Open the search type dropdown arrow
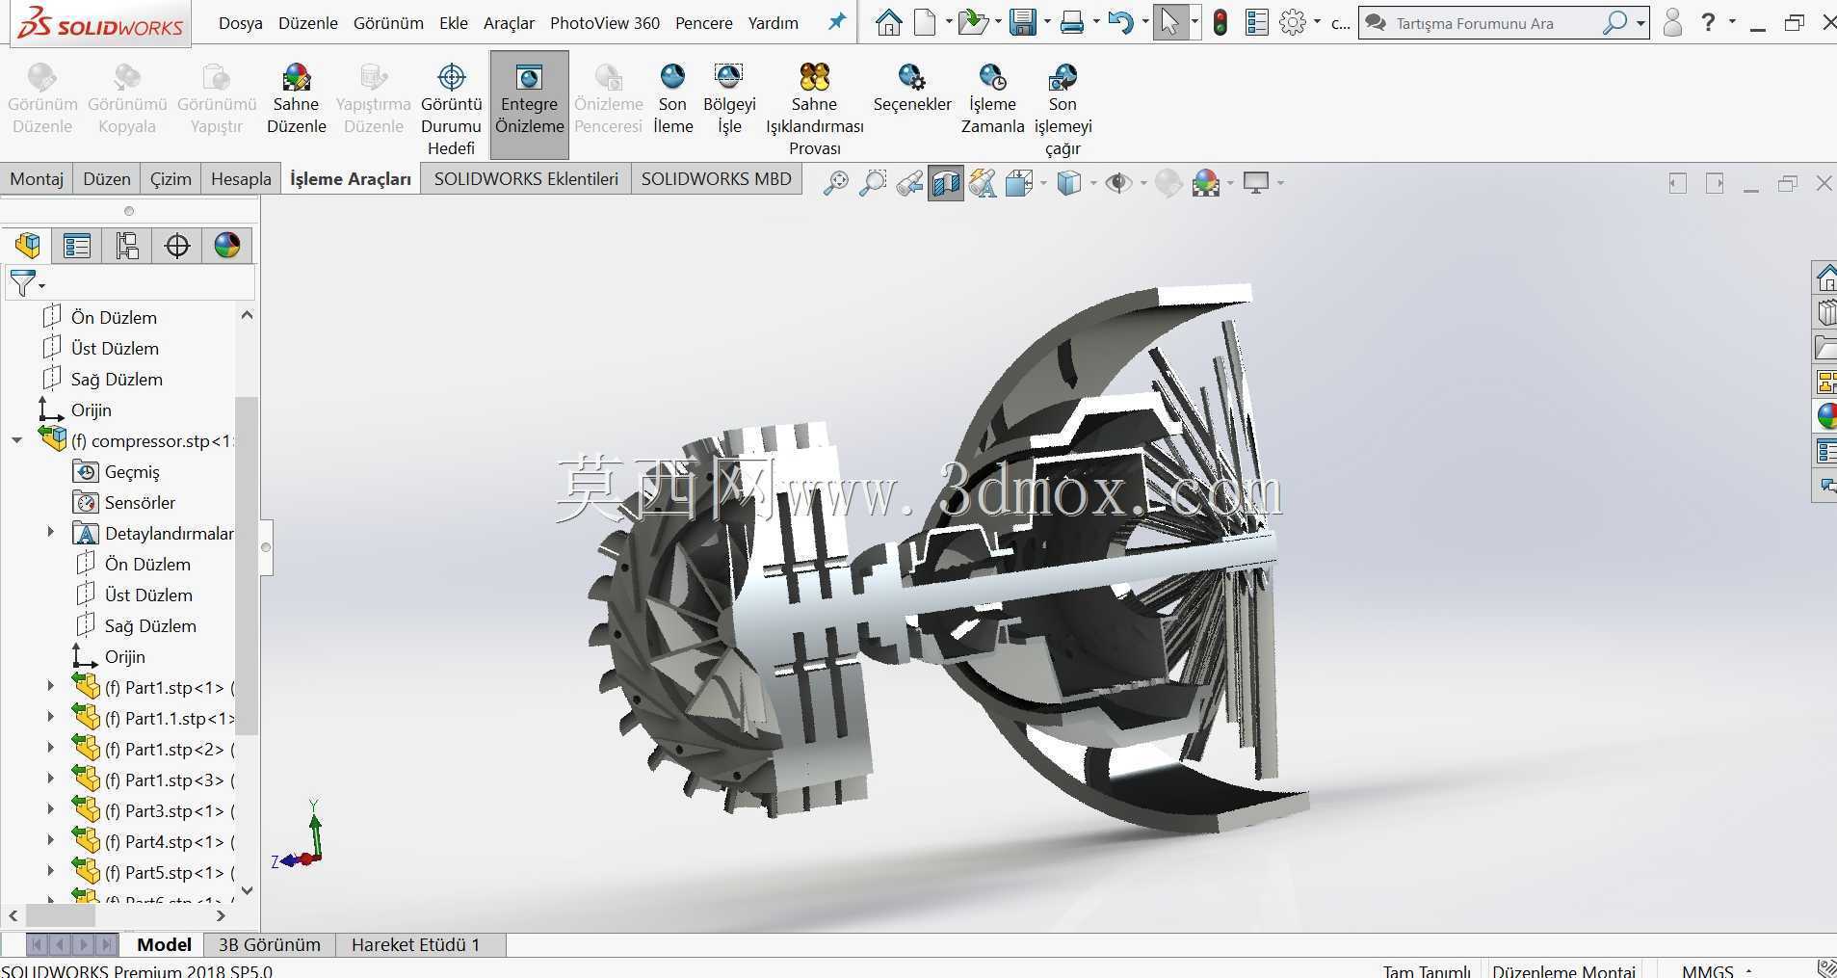Screen dimensions: 1837x978 [x=1640, y=23]
